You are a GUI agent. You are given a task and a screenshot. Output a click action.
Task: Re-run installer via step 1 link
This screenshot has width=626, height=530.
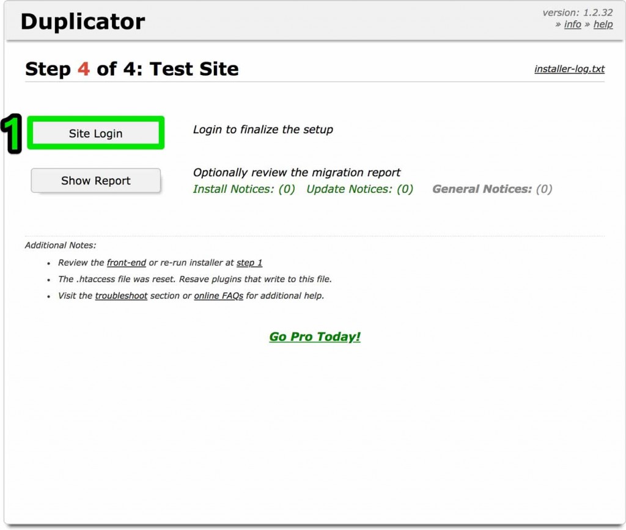click(x=249, y=263)
